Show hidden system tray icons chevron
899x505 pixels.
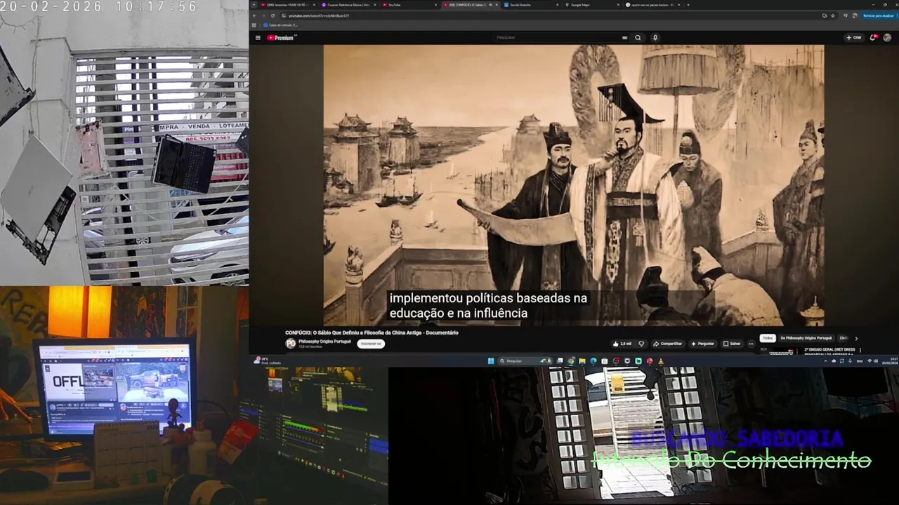(x=826, y=361)
